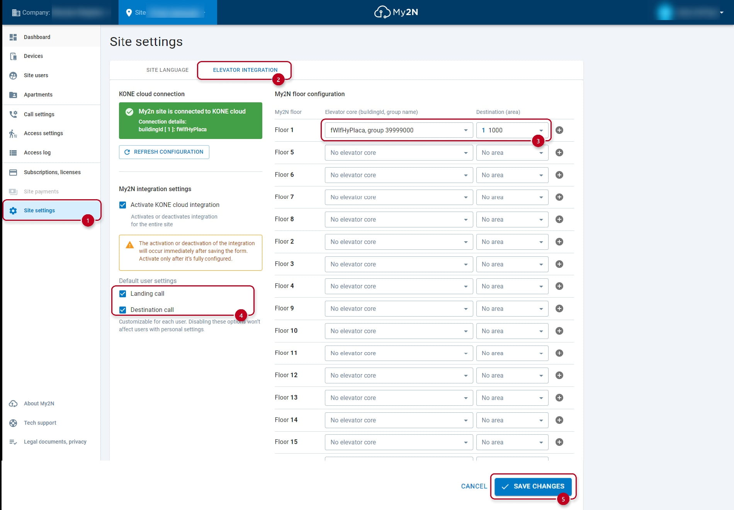Open Floor 4 area dropdown
Screen dimensions: 734x510
point(512,286)
